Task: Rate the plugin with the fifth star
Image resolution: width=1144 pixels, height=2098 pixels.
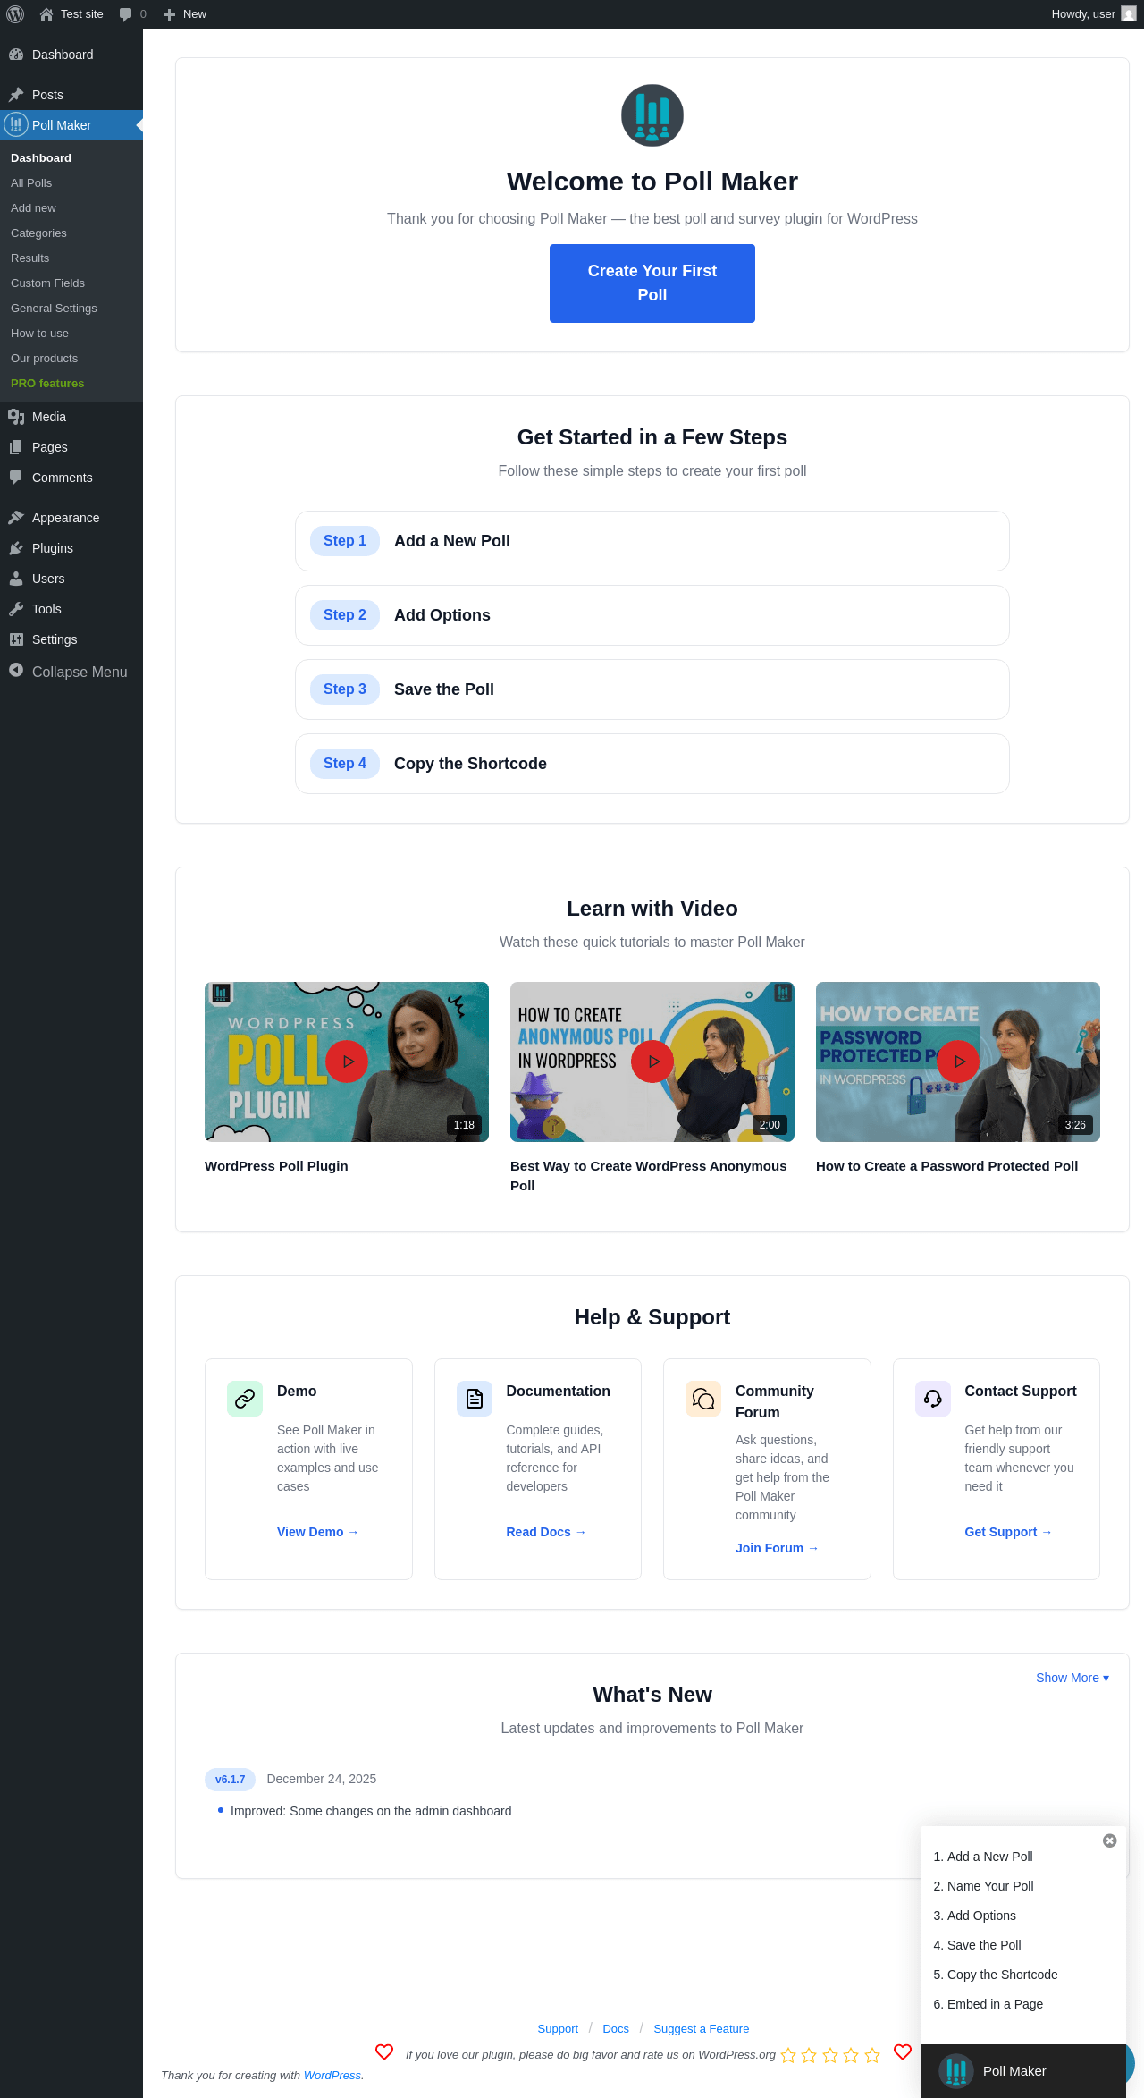Action: click(872, 2055)
